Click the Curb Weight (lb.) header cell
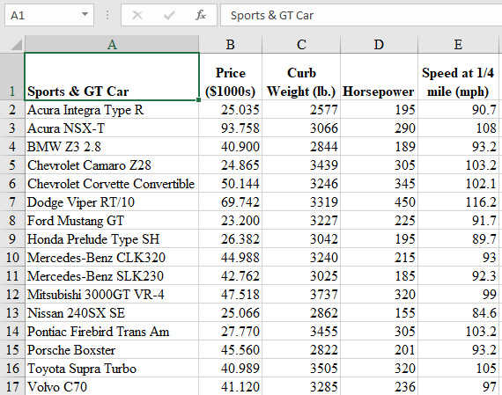The width and height of the screenshot is (502, 395). [301, 77]
